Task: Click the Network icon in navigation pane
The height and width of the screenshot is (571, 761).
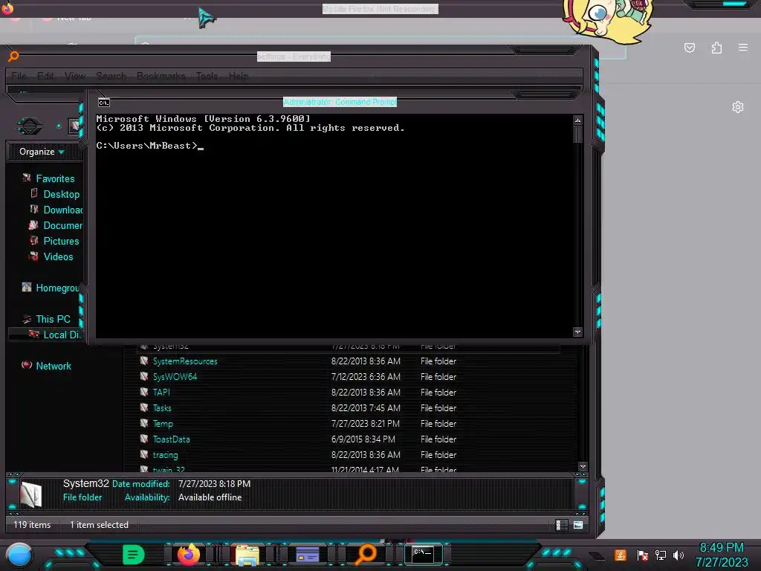Action: click(27, 364)
